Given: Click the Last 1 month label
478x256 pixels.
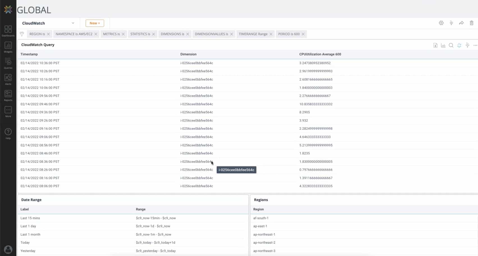Looking at the screenshot, I should click(x=30, y=234).
